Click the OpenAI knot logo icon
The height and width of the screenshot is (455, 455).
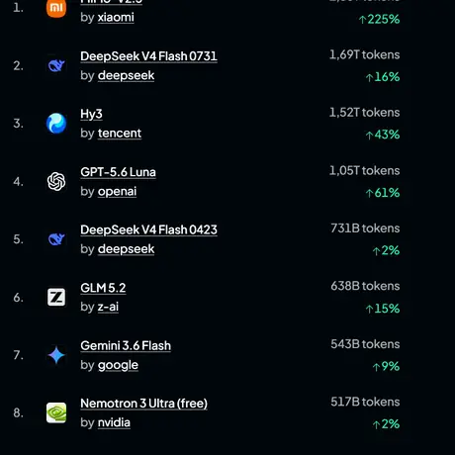click(x=56, y=181)
